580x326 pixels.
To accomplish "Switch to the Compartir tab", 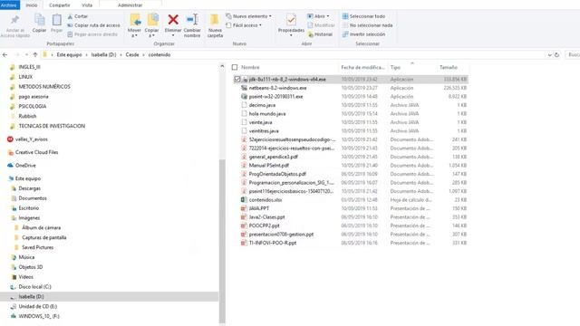I will (x=60, y=5).
